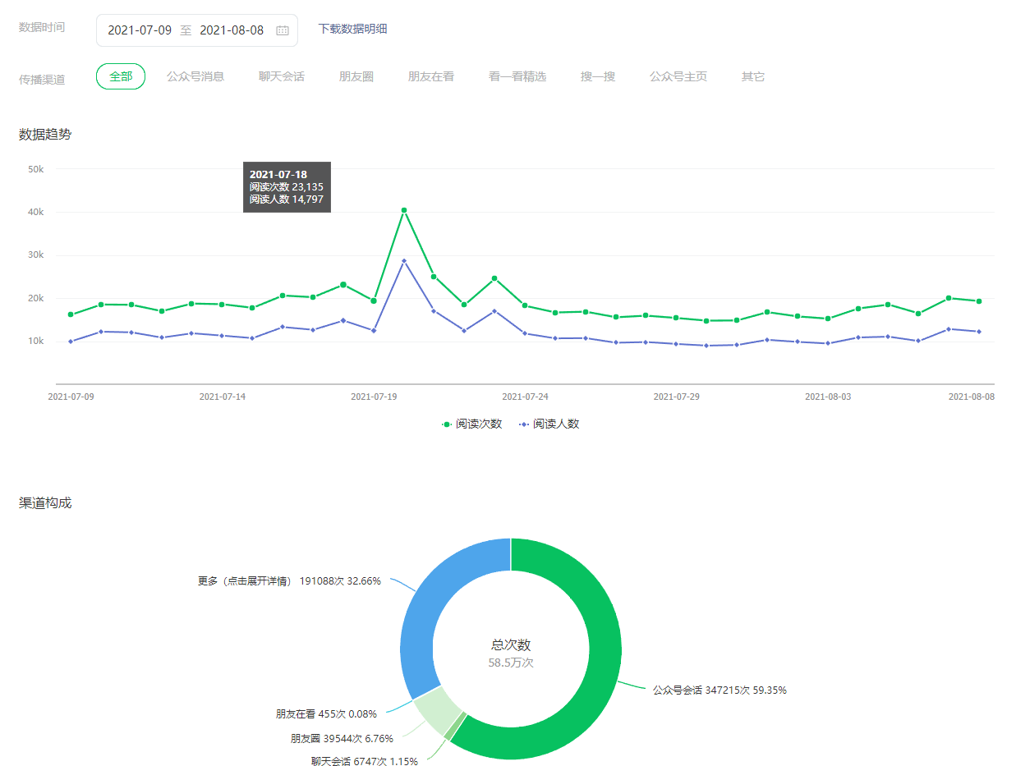The image size is (1016, 766).
Task: Click the calendar icon in date range field
Action: click(x=282, y=30)
